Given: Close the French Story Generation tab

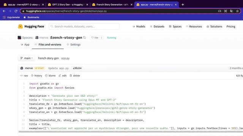Looking at the screenshot, I should click(x=131, y=5).
